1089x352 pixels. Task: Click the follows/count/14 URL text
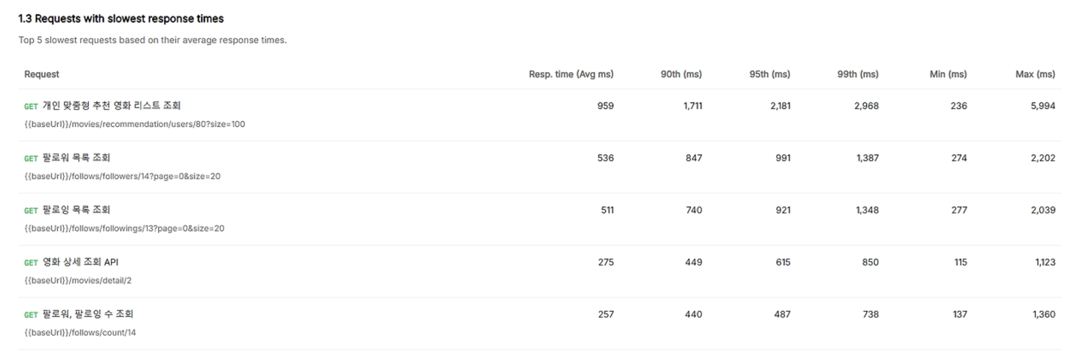[80, 333]
